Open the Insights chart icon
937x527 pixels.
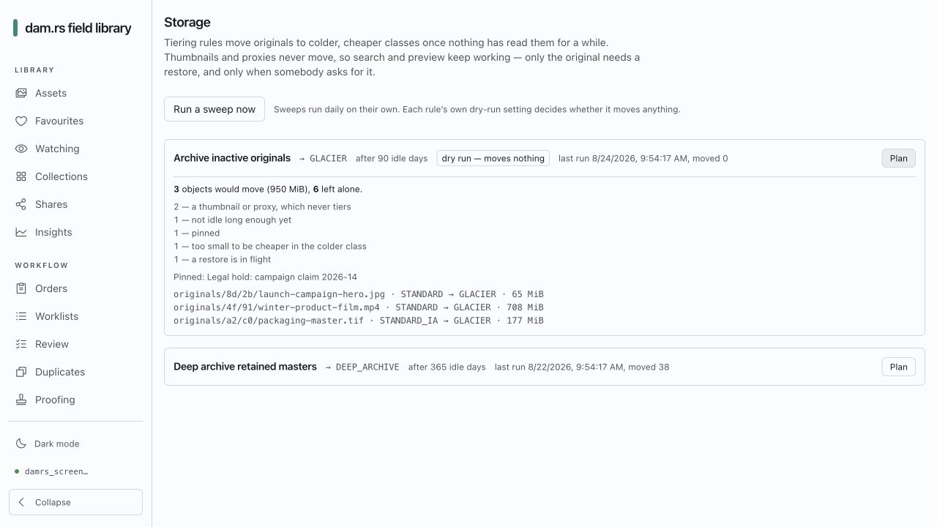(21, 232)
